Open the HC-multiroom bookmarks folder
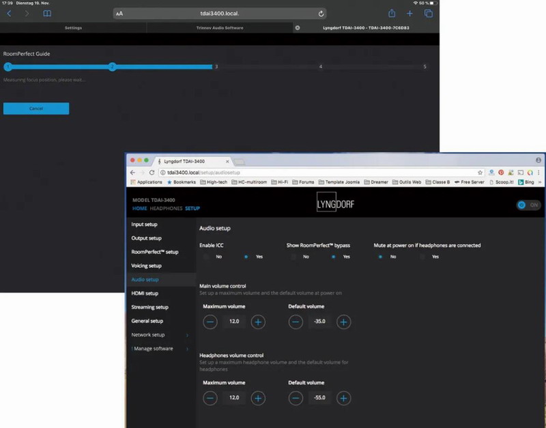 249,182
